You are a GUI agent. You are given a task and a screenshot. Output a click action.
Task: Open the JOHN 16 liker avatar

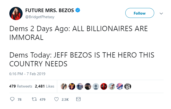coord(128,86)
